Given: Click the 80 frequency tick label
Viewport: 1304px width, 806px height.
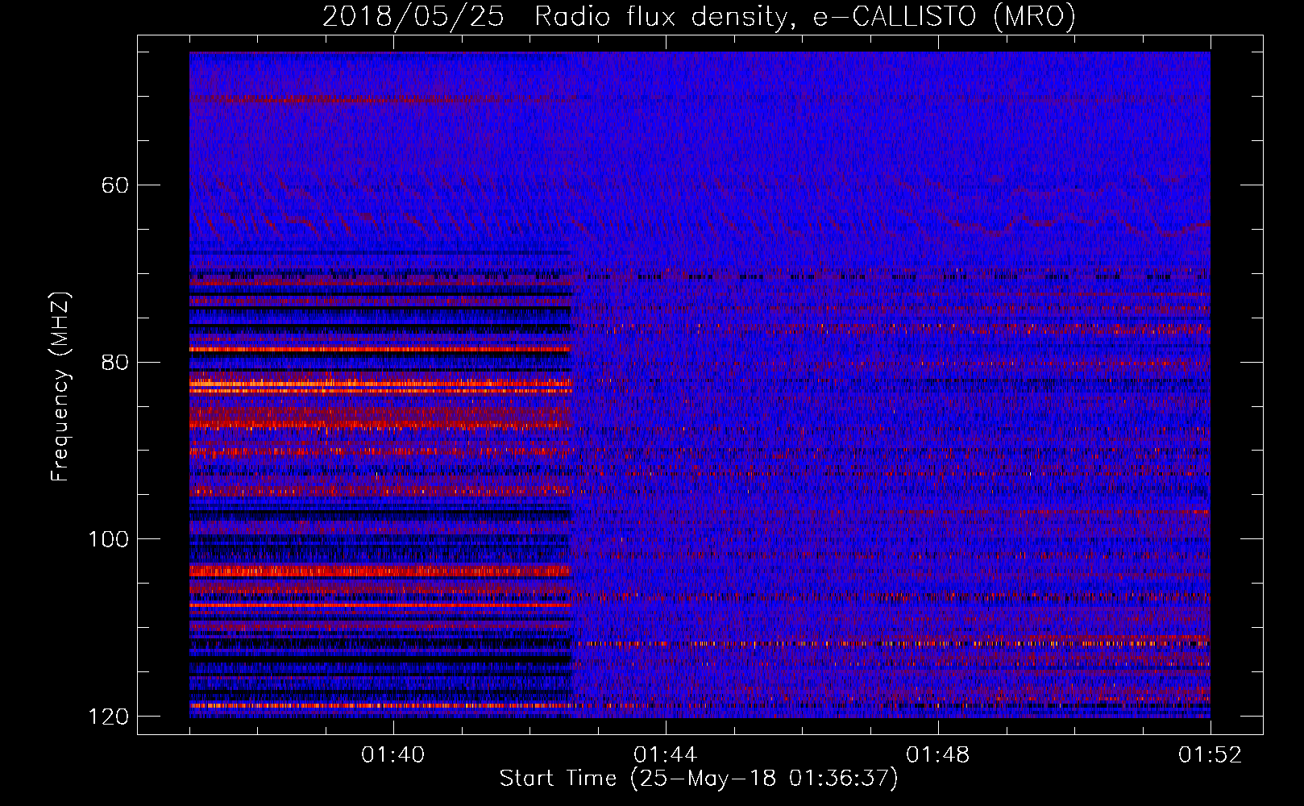Looking at the screenshot, I should coord(115,362).
